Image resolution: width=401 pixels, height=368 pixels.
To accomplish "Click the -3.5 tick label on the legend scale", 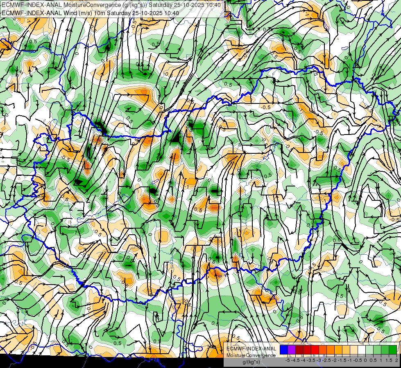I will point(311,360).
